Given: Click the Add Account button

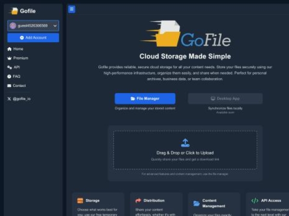Looking at the screenshot, I should pos(33,37).
